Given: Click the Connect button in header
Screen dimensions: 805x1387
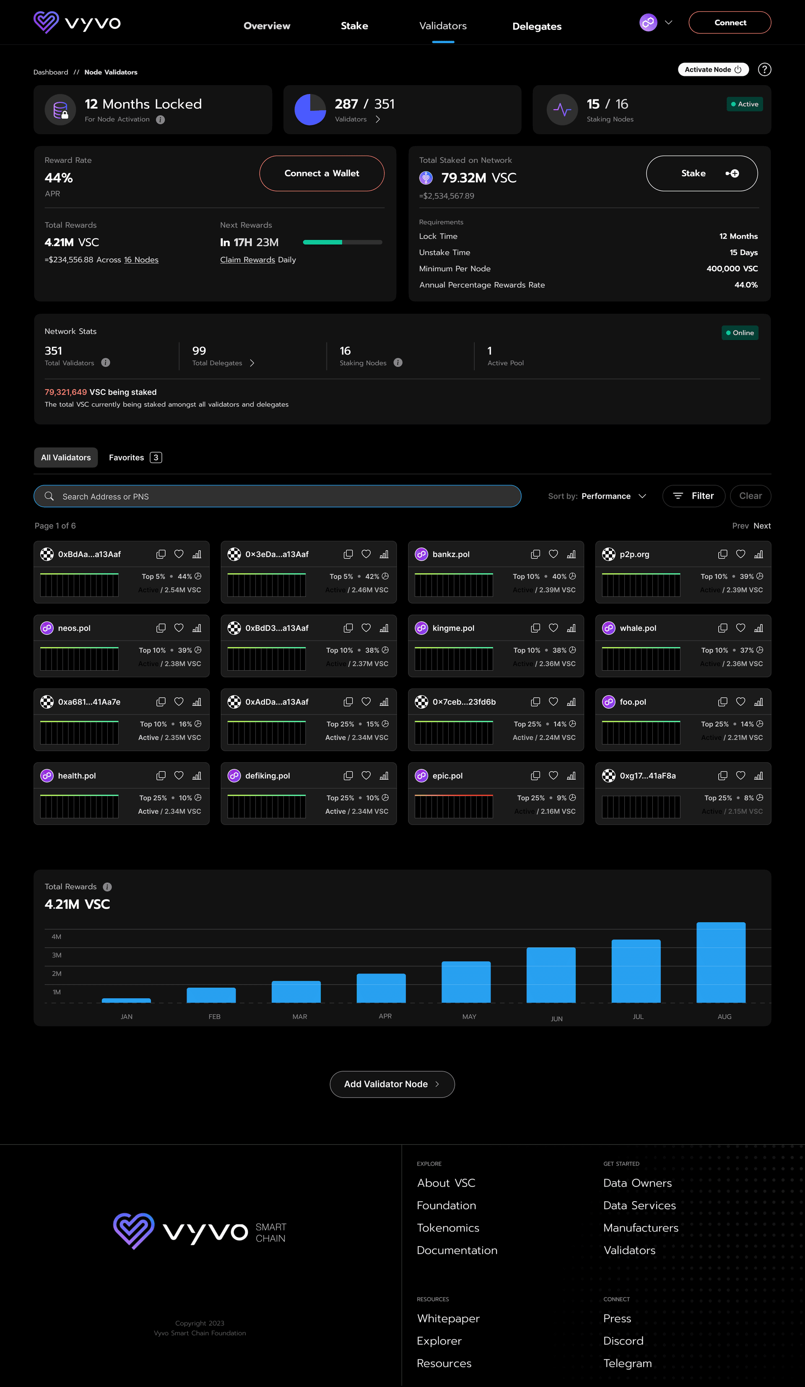Looking at the screenshot, I should 730,23.
